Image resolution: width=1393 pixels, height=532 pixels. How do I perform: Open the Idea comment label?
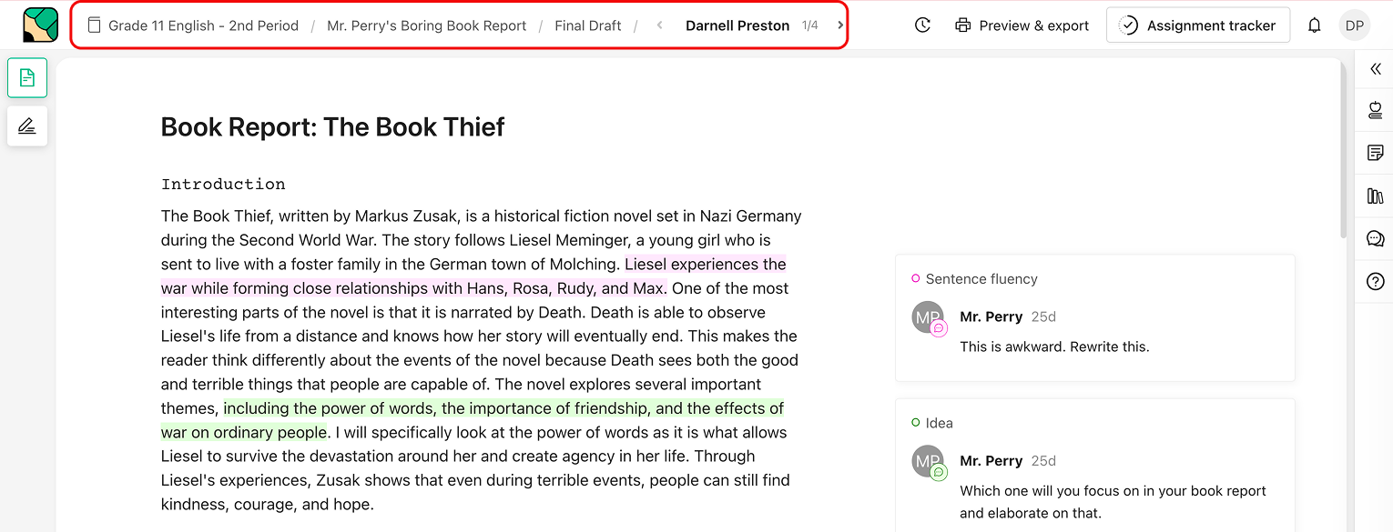point(940,423)
